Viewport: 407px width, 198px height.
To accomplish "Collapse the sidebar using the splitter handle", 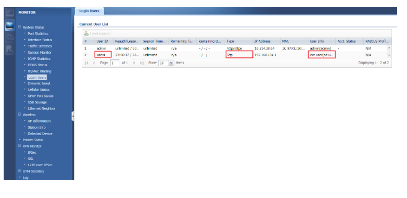I will [73, 116].
